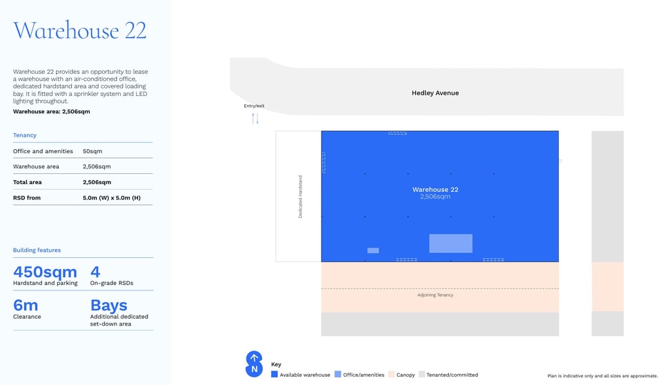
Task: Click the 'Plan is indicative only' disclaimer
Action: tap(602, 375)
